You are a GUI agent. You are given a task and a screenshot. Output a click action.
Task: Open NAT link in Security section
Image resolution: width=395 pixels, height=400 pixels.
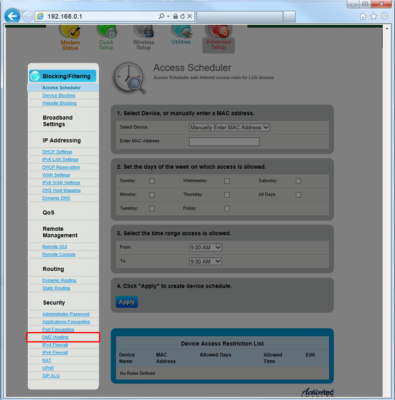[x=46, y=360]
